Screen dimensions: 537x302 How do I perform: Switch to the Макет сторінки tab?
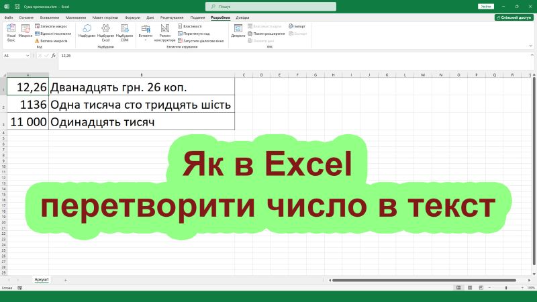(x=105, y=17)
